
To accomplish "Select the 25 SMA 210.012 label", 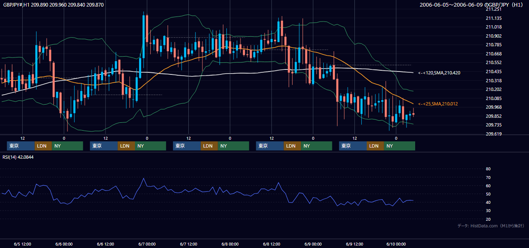I will pos(438,104).
